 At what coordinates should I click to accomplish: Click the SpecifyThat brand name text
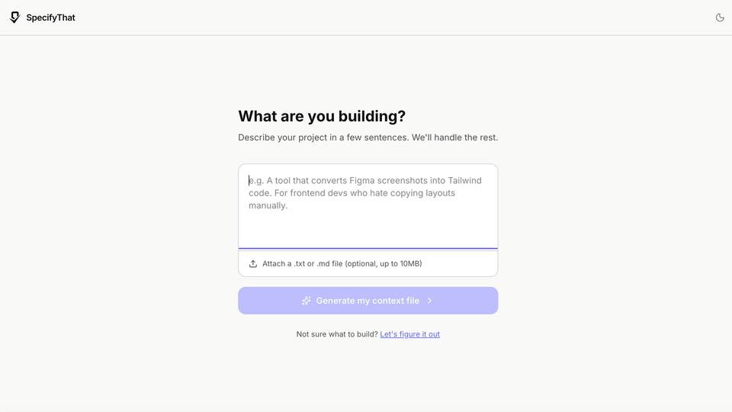pyautogui.click(x=50, y=18)
